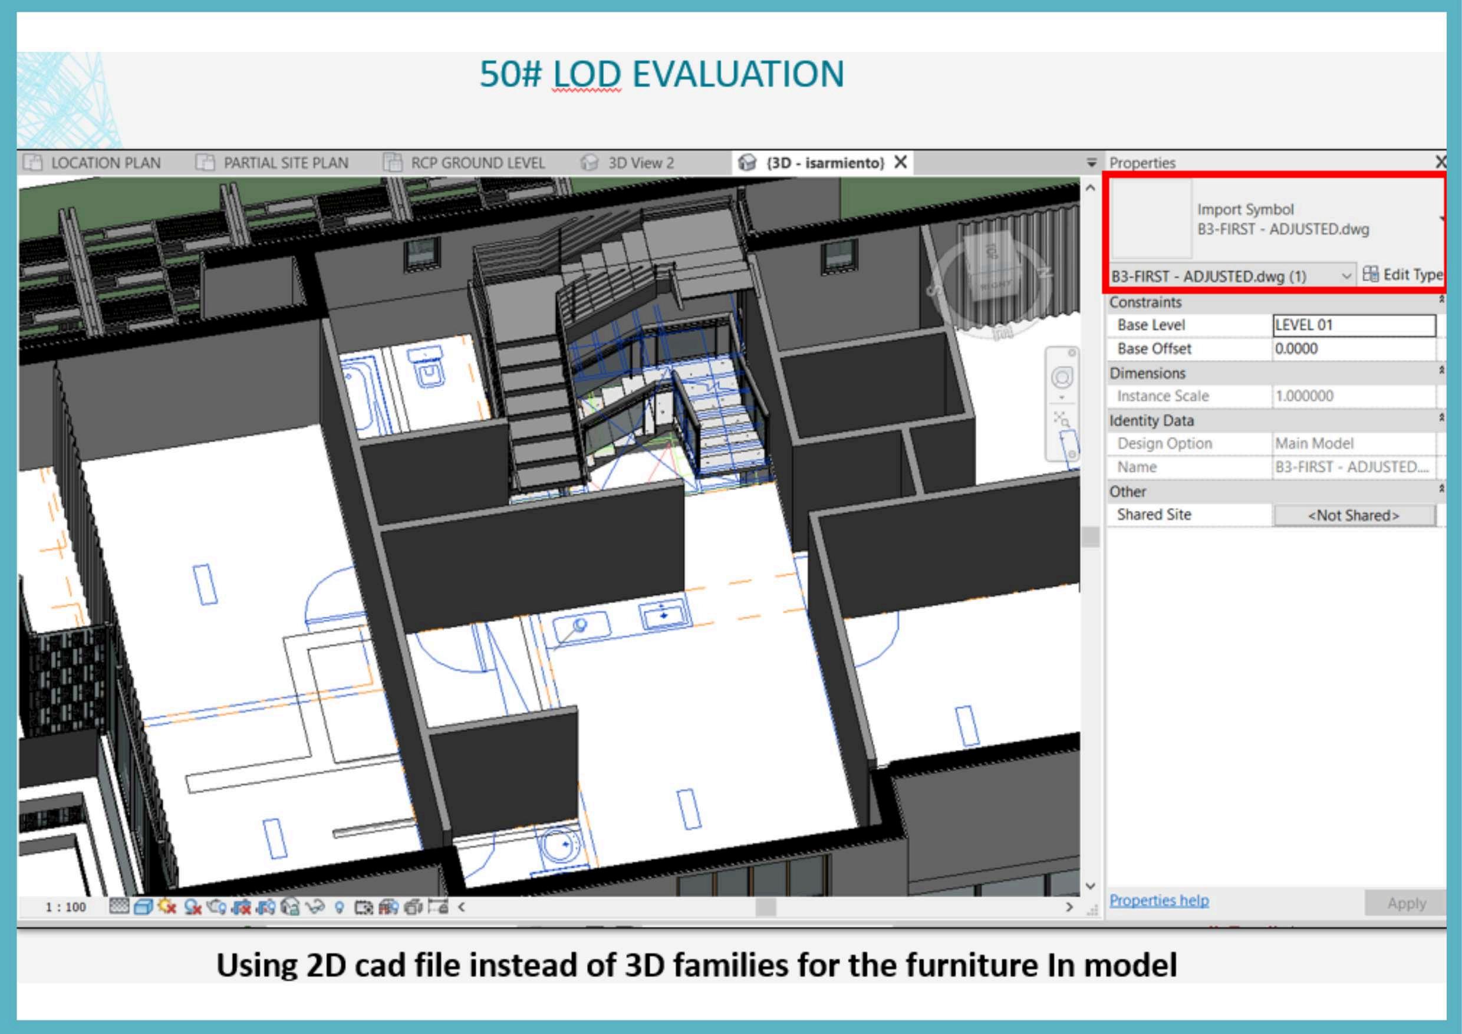1462x1034 pixels.
Task: Click the Edit Type button
Action: tap(1403, 275)
